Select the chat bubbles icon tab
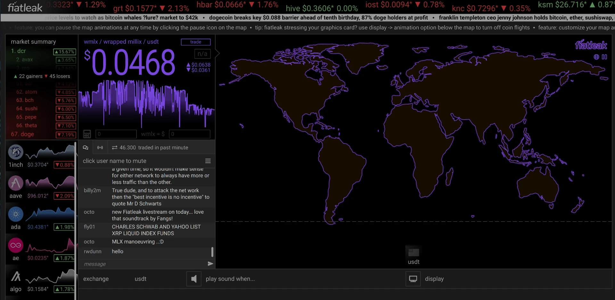 pos(86,148)
